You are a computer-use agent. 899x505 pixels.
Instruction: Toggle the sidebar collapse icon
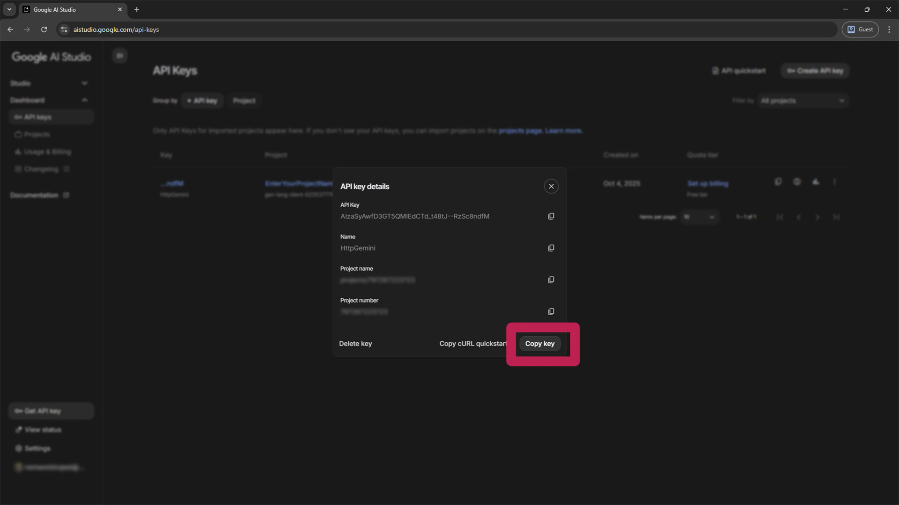(x=120, y=56)
